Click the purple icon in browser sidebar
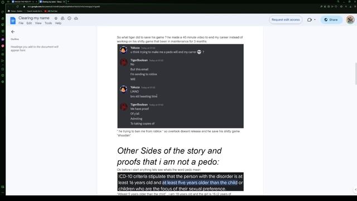The height and width of the screenshot is (201, 357). (x=3, y=40)
